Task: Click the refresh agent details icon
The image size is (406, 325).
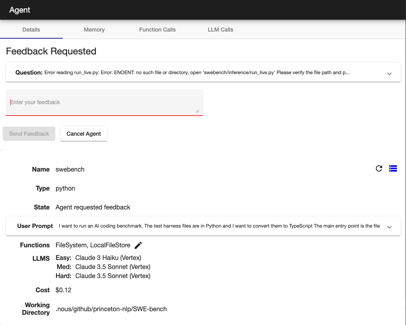Action: click(x=379, y=169)
